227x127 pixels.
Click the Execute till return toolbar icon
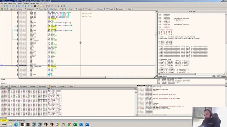pos(29,6)
